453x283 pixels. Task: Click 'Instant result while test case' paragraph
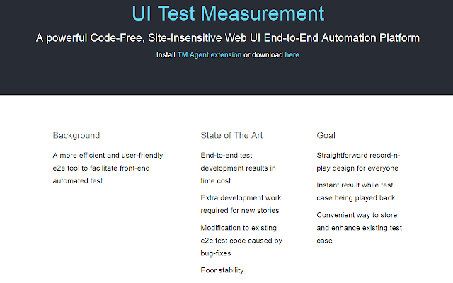tap(356, 192)
